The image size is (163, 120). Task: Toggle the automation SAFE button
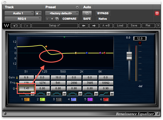(87, 19)
